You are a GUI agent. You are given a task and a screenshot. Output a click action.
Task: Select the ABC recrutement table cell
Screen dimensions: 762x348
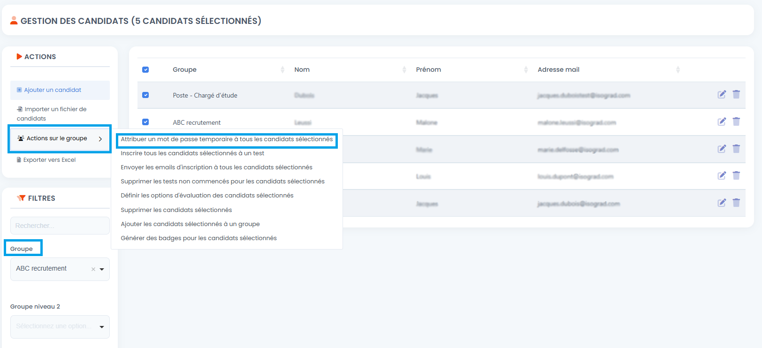click(197, 122)
